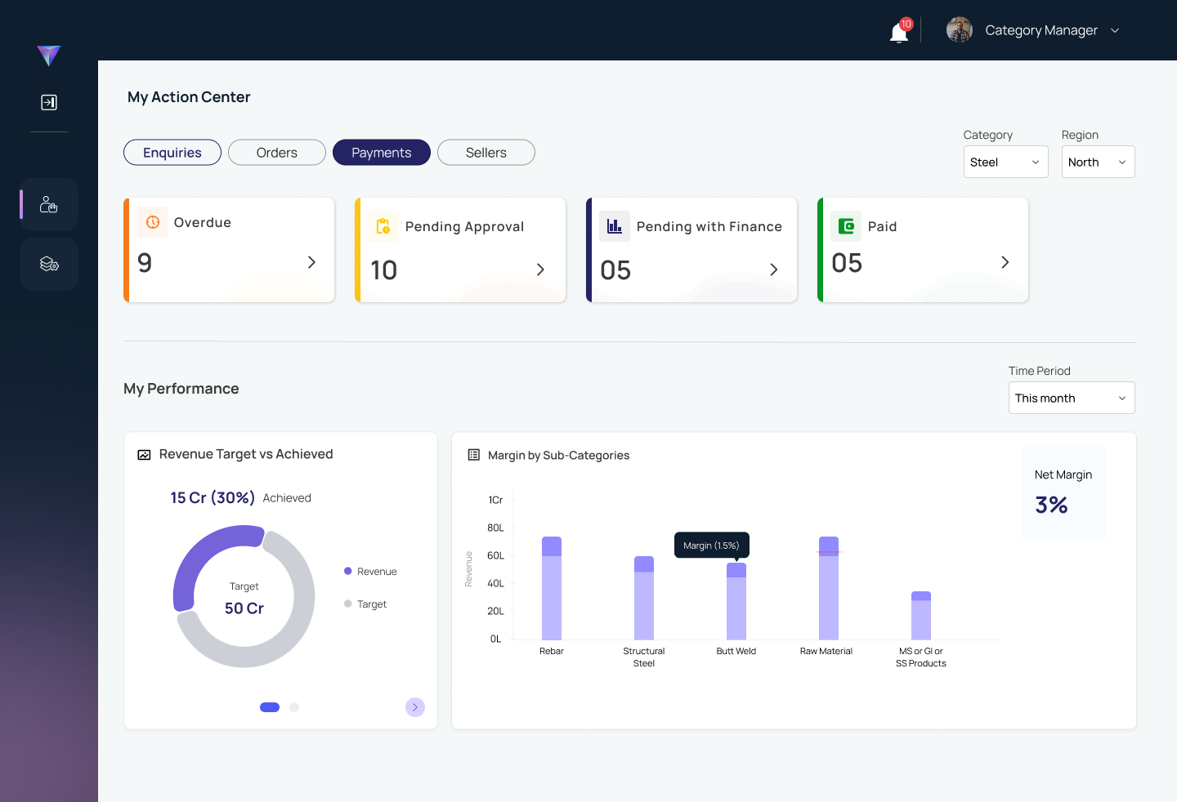Image resolution: width=1177 pixels, height=802 pixels.
Task: Click the Category Manager profile avatar
Action: [960, 30]
